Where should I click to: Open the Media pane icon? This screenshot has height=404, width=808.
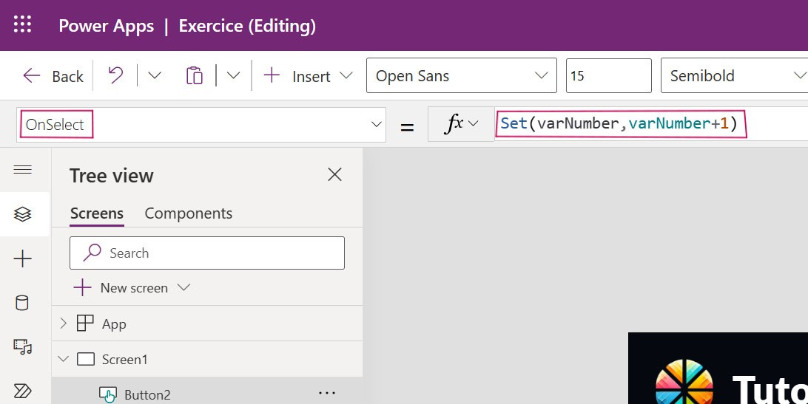coord(23,347)
